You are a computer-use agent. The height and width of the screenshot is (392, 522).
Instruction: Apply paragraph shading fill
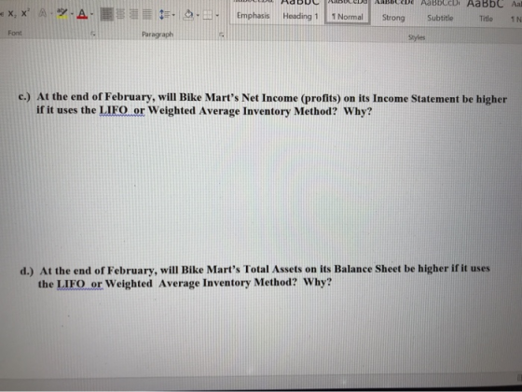(188, 15)
